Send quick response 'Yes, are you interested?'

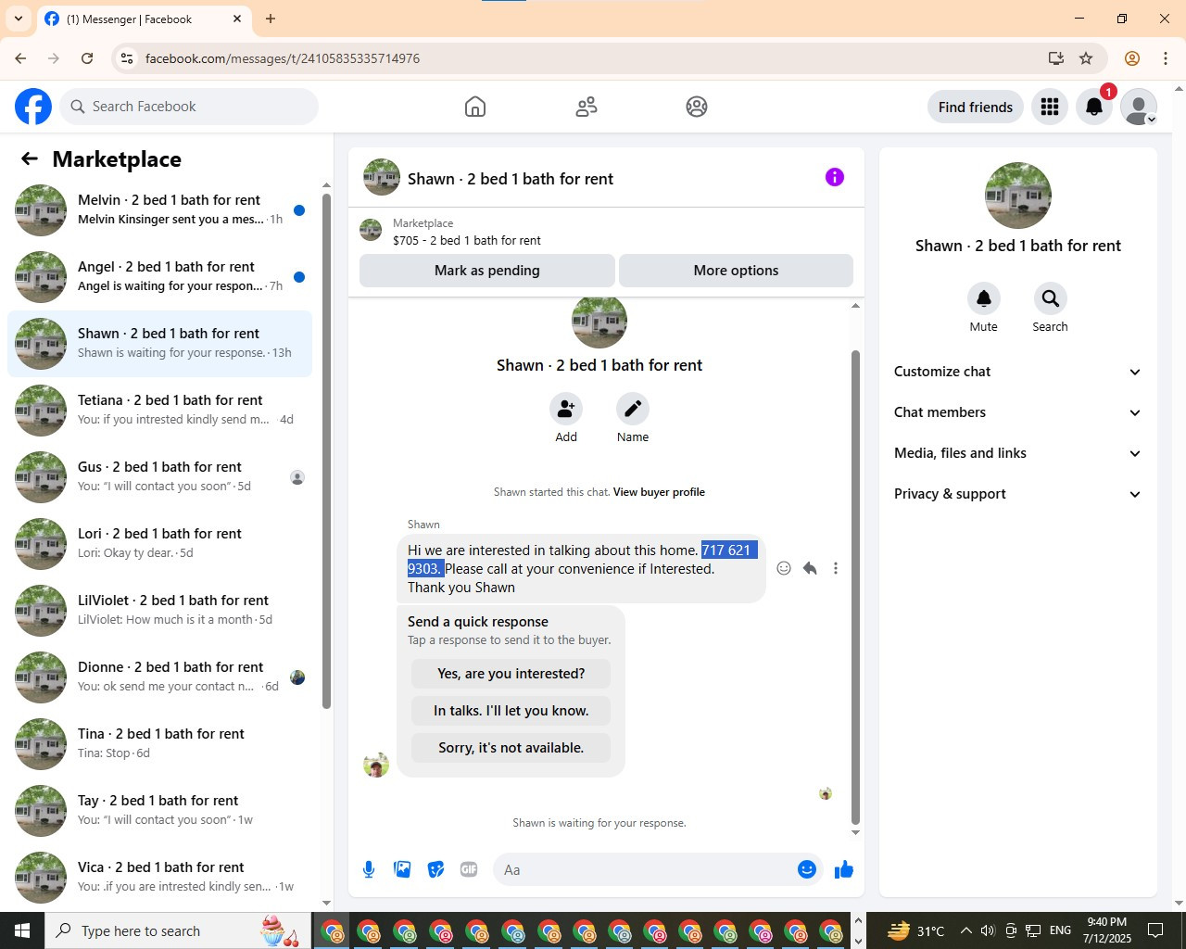pos(511,674)
